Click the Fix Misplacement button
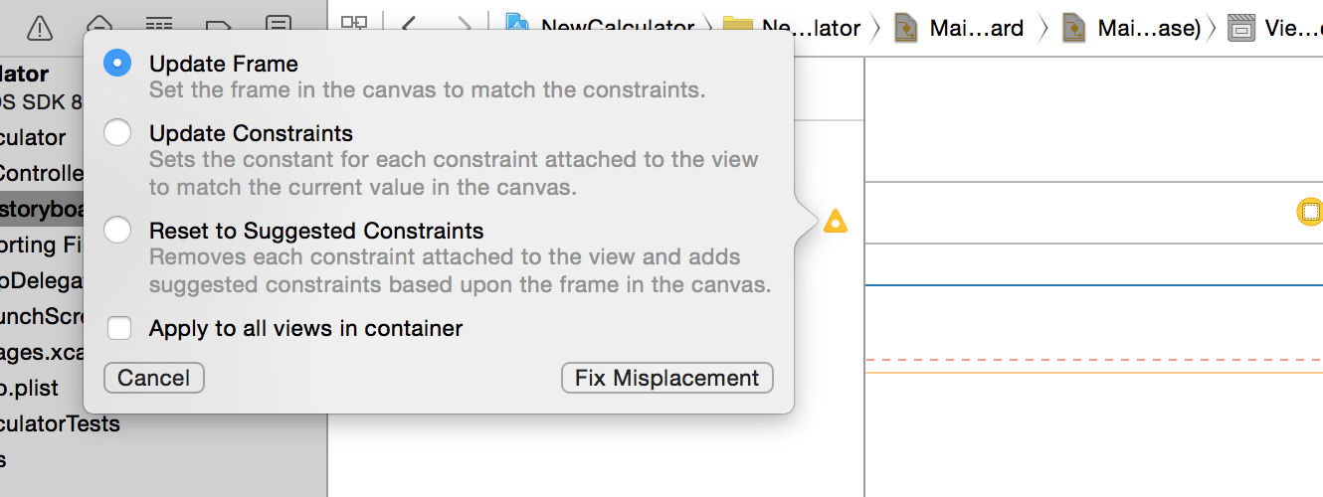The width and height of the screenshot is (1323, 497). (x=667, y=378)
